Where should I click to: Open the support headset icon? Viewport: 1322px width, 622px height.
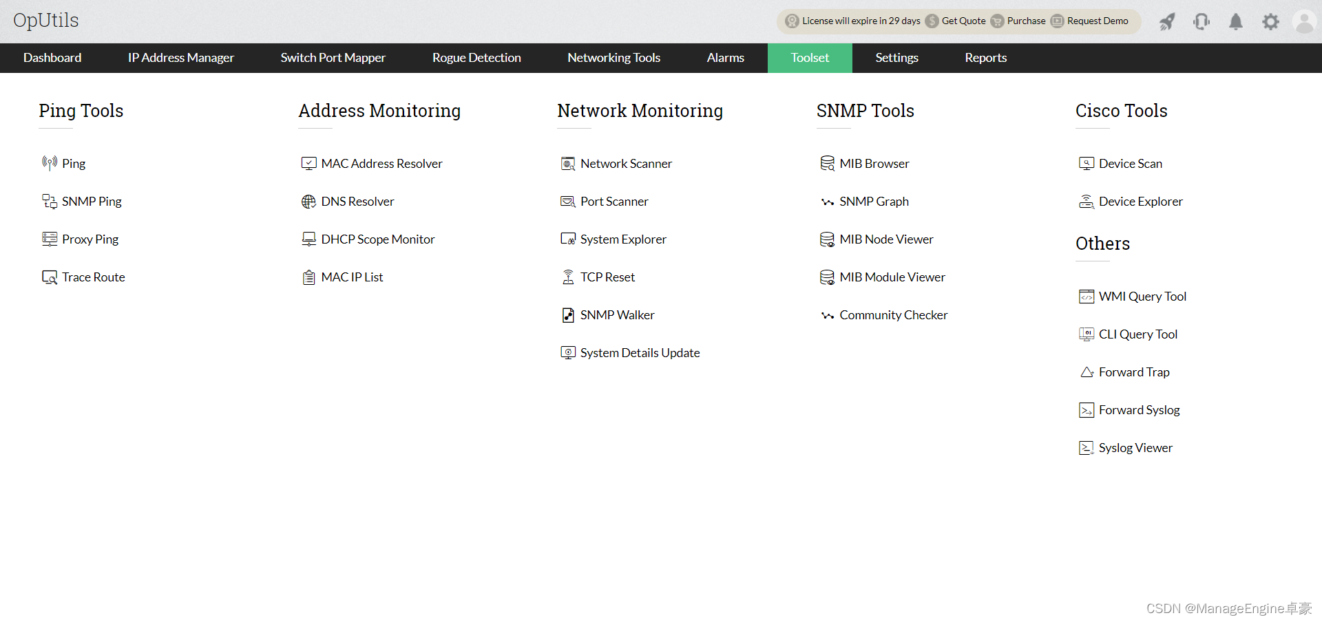(x=1202, y=21)
